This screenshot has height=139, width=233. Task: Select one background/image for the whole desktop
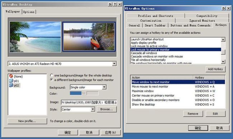[51, 75]
